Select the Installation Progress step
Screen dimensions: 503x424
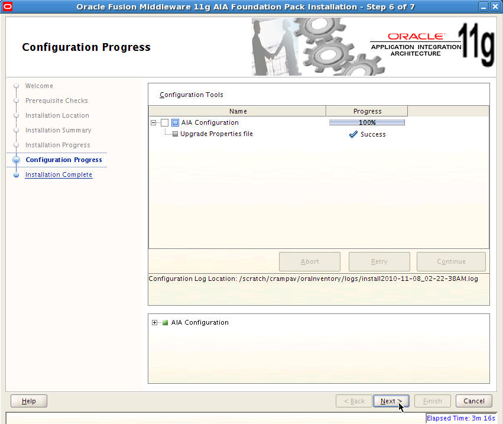pos(58,145)
